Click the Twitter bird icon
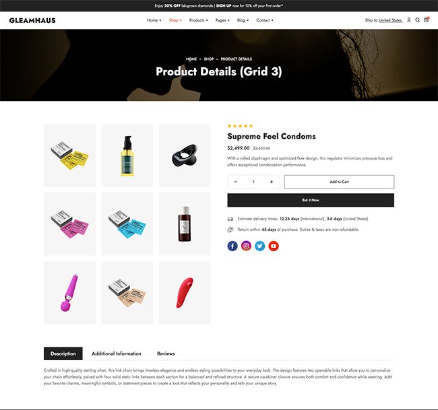 (260, 246)
